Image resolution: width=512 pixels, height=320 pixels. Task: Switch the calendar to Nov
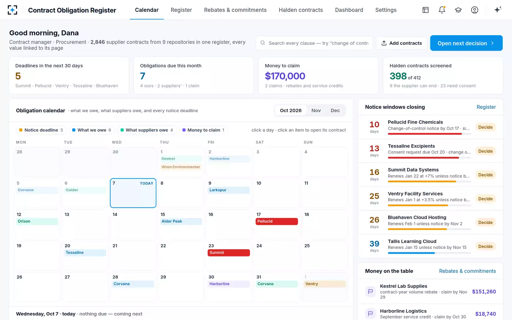click(x=316, y=111)
